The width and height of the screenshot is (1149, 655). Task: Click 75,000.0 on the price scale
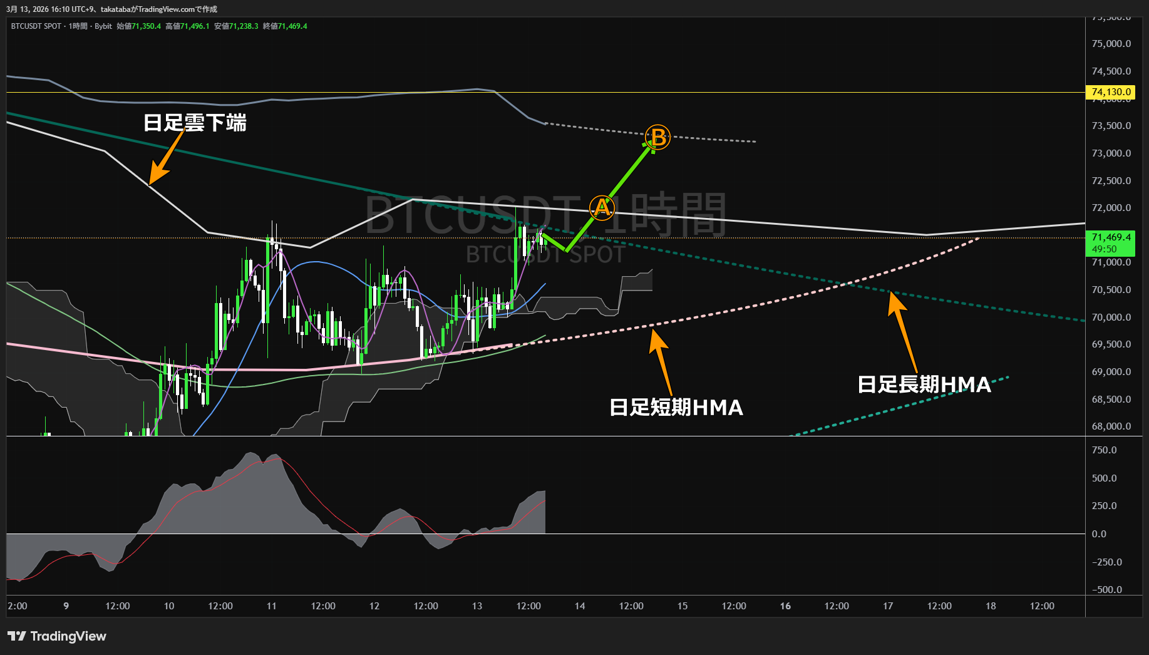[1111, 44]
